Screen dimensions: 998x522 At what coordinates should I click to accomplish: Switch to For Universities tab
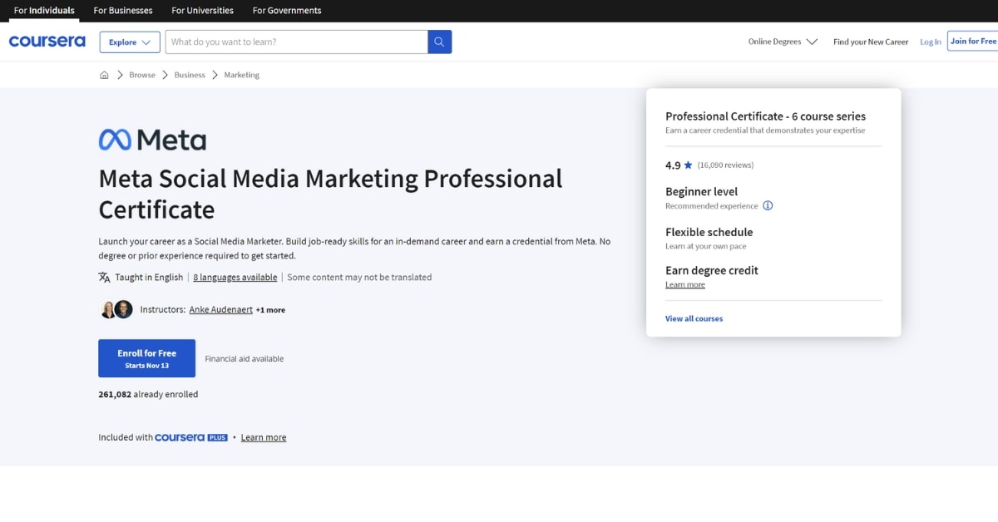click(x=202, y=11)
